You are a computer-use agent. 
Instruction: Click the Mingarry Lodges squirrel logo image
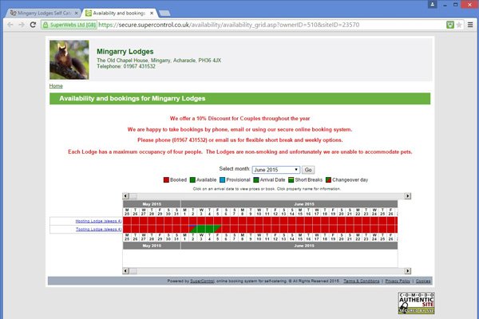[x=69, y=60]
